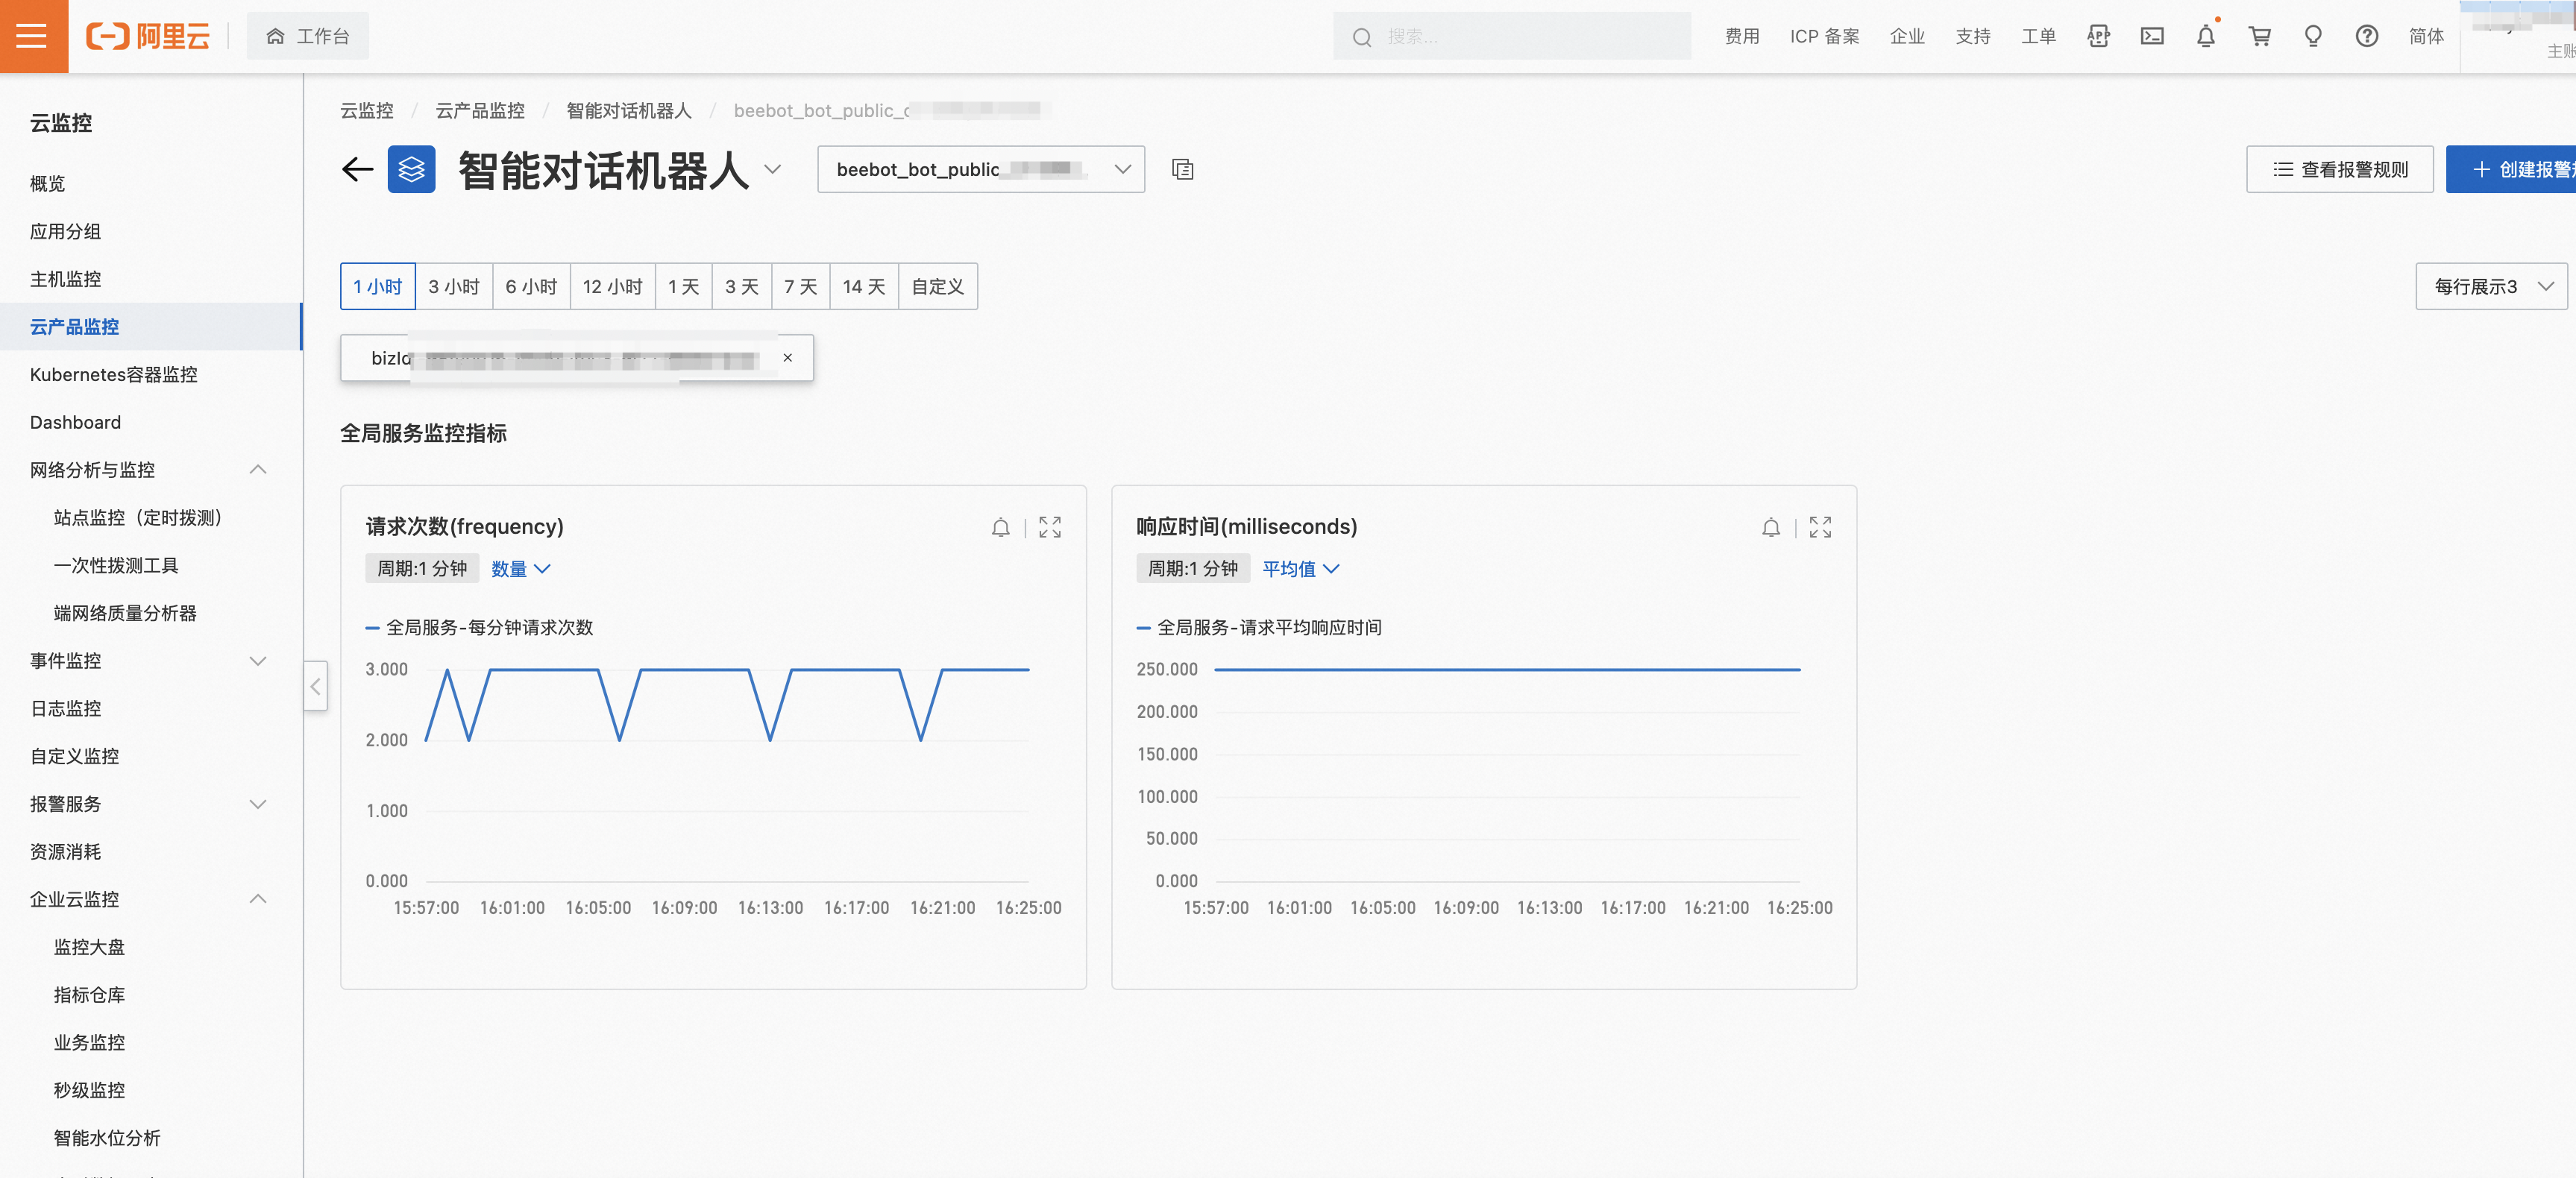Open the help question-mark icon
2576x1178 pixels.
pos(2366,36)
